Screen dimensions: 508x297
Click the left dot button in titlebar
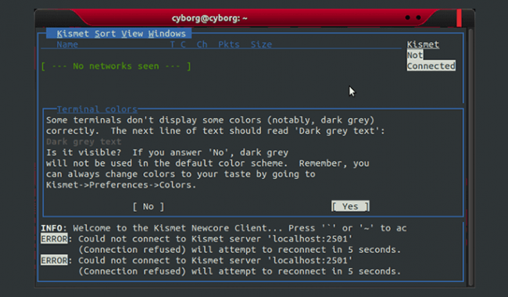click(x=407, y=17)
